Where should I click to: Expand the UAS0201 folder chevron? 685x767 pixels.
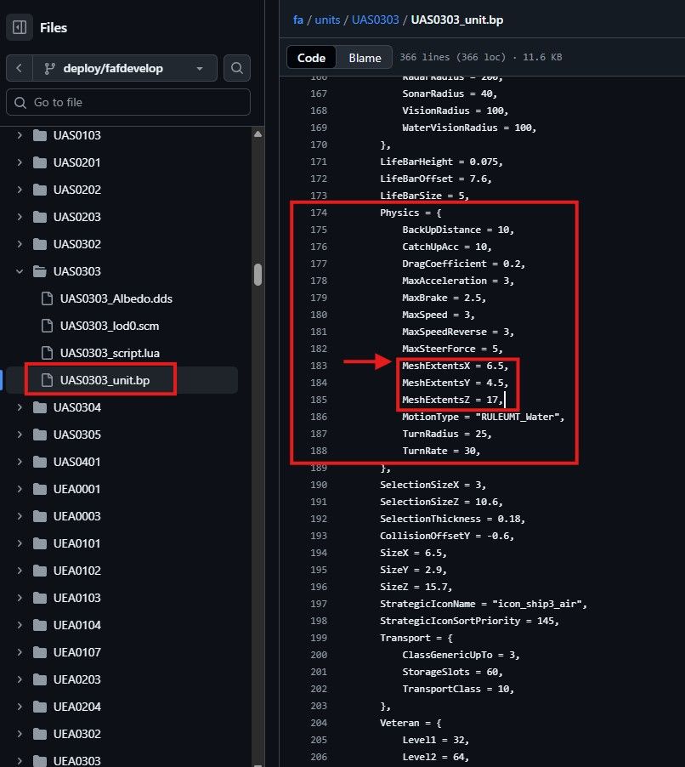point(20,162)
